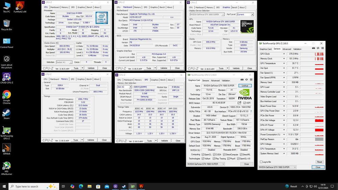
Task: Open the TechPowerUp GPU-Z desktop shortcut
Action: coord(6,133)
